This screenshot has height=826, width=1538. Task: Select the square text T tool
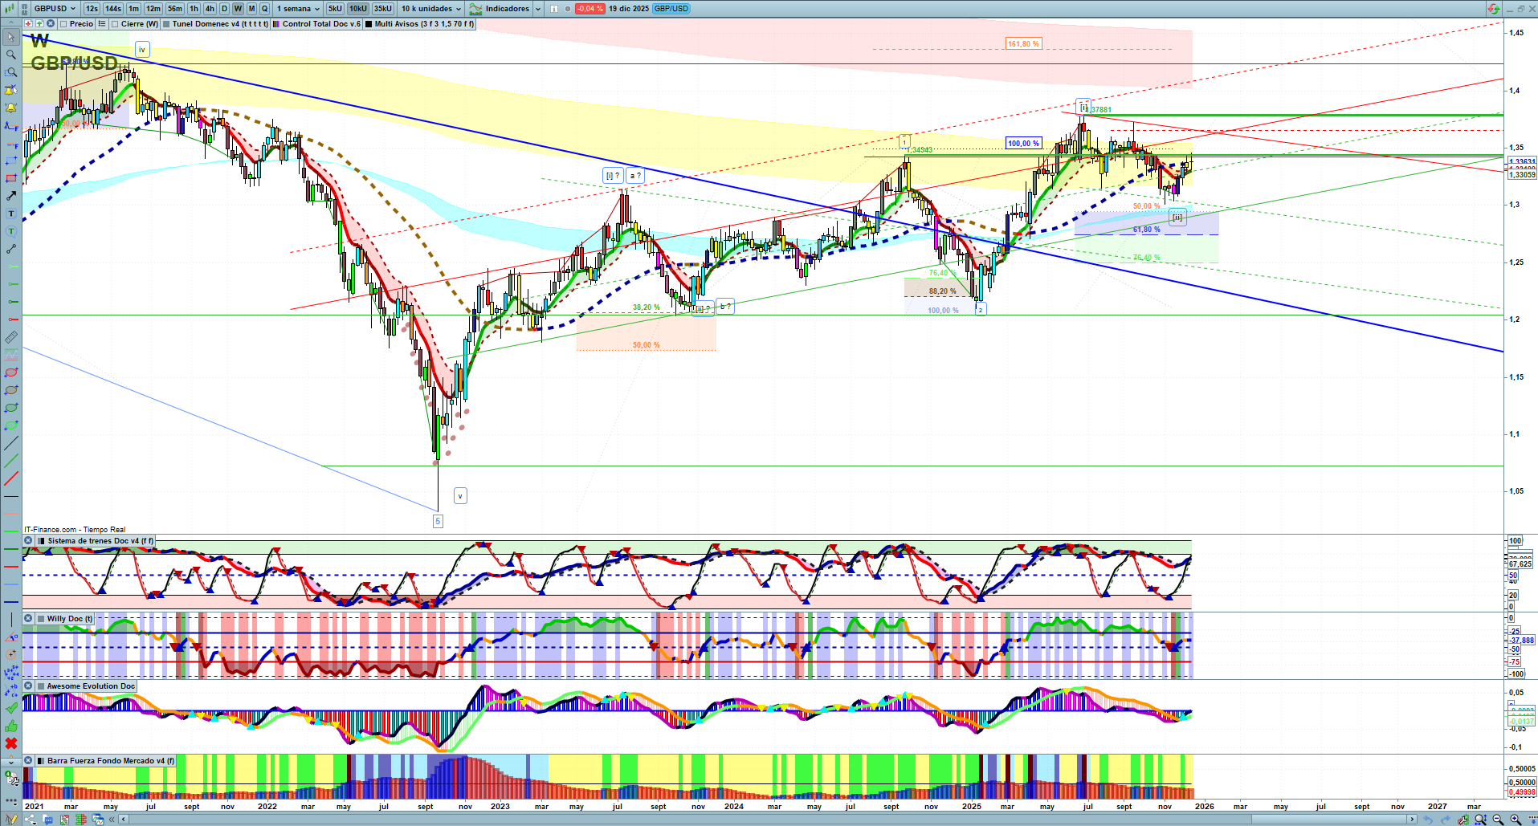pos(11,214)
